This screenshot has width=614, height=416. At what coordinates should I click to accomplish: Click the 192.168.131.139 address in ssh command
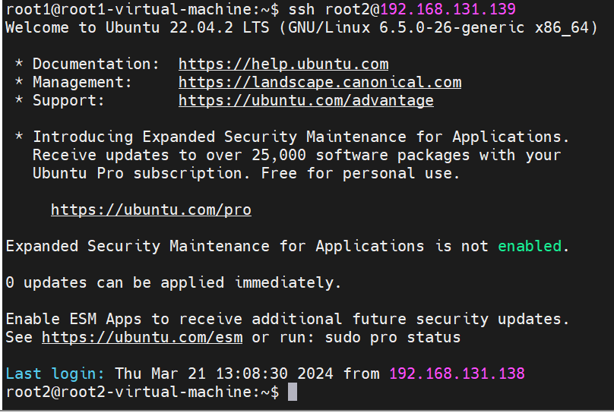point(448,9)
